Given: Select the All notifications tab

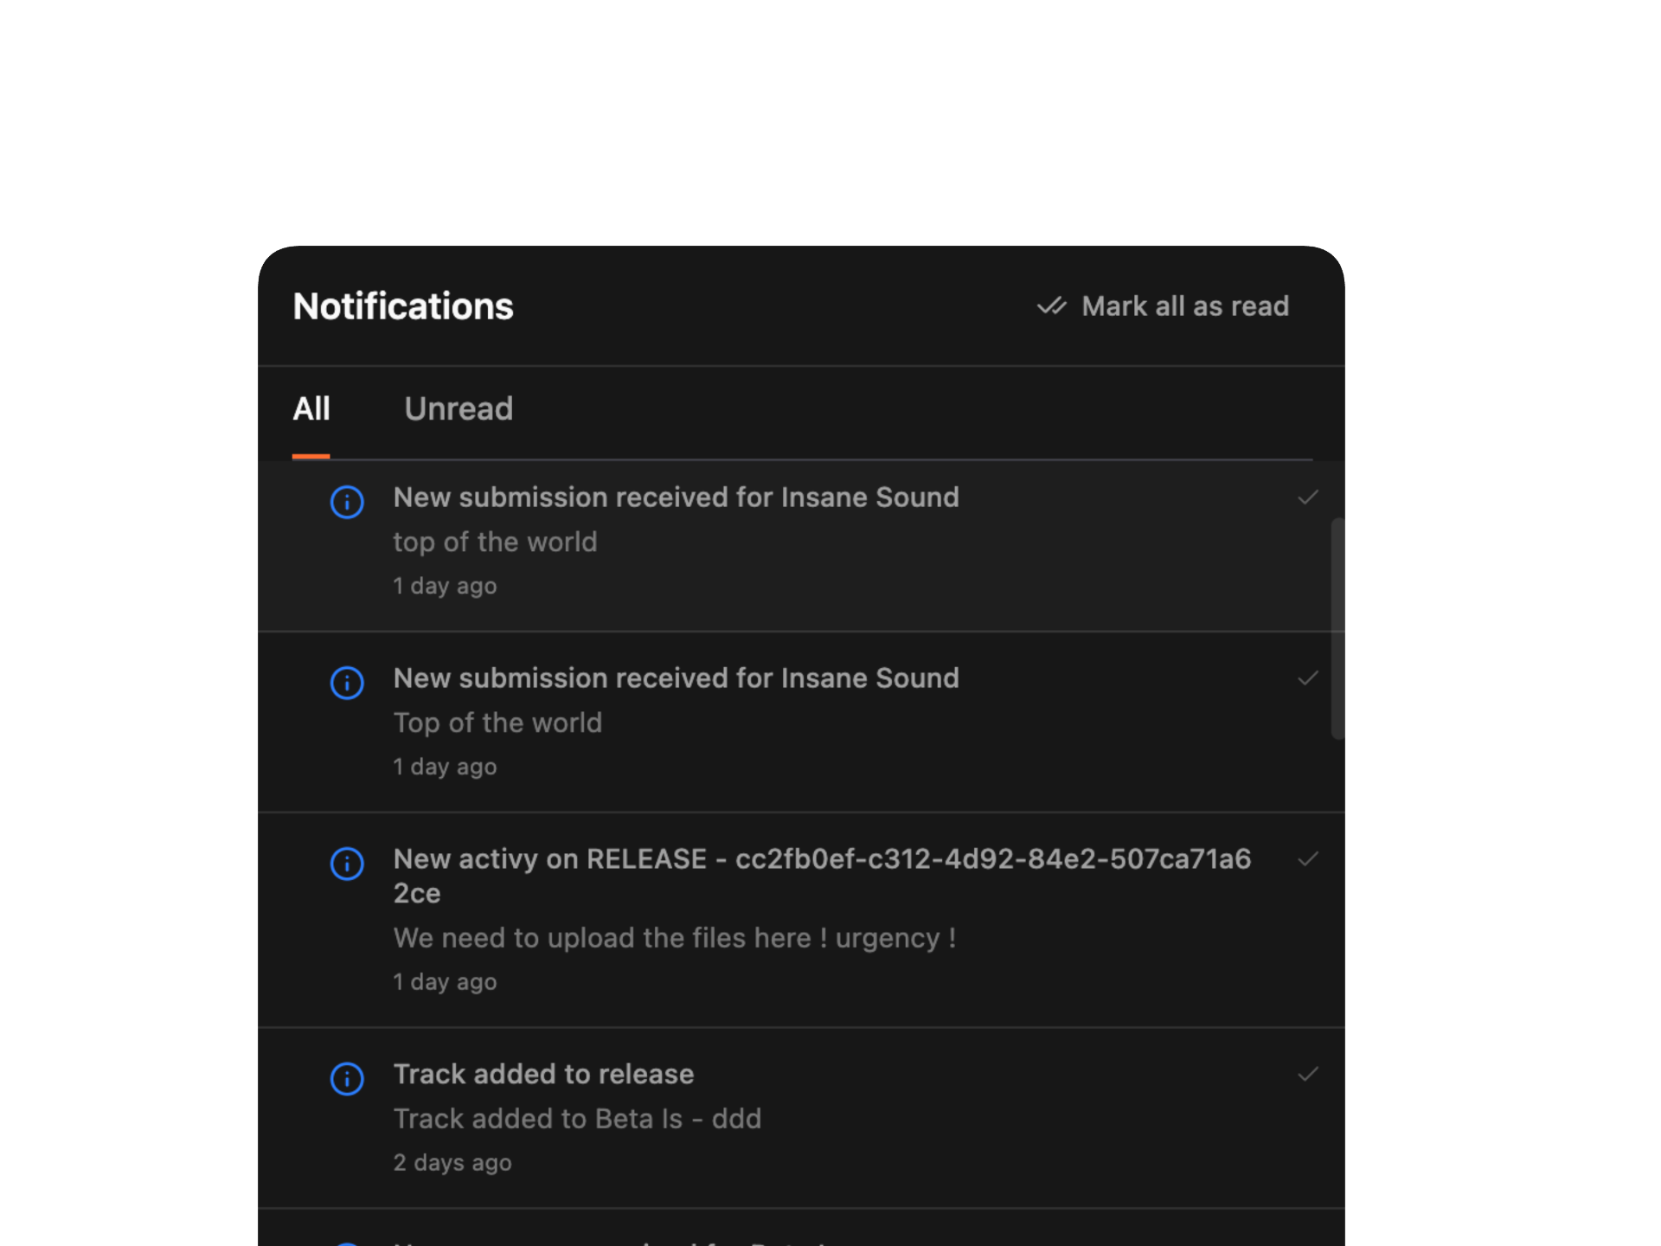Looking at the screenshot, I should [311, 409].
